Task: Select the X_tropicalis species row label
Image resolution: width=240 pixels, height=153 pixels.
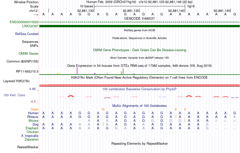Action: click(x=30, y=136)
